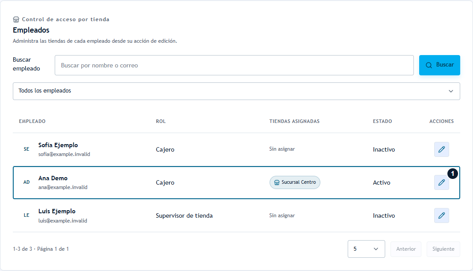The height and width of the screenshot is (271, 473).
Task: Click 'Sin asignar' in Luis Ejemplo's row
Action: click(282, 215)
